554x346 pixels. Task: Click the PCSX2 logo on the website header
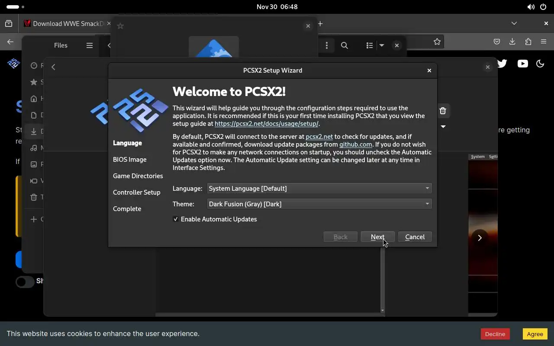13,64
